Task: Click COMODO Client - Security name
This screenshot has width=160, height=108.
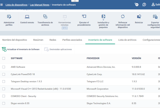Action: 23,96
